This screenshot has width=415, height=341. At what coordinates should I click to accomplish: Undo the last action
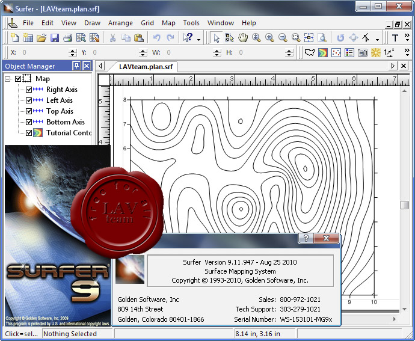coord(157,38)
